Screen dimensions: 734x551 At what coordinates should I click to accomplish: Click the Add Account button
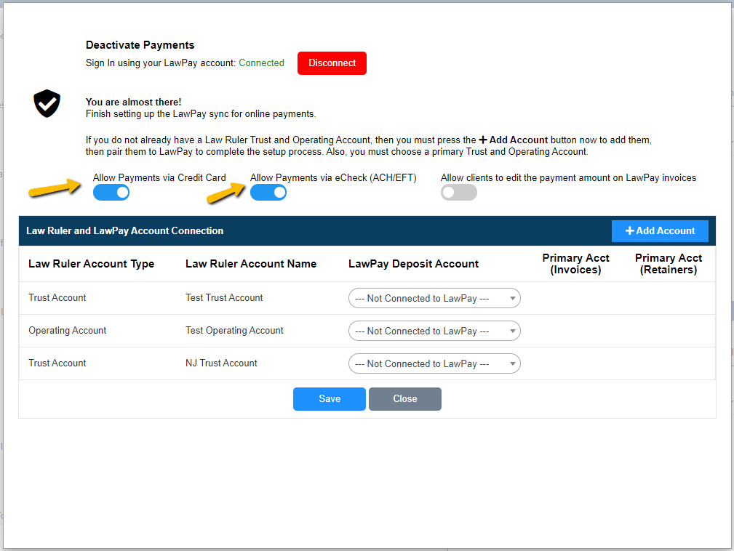tap(660, 231)
